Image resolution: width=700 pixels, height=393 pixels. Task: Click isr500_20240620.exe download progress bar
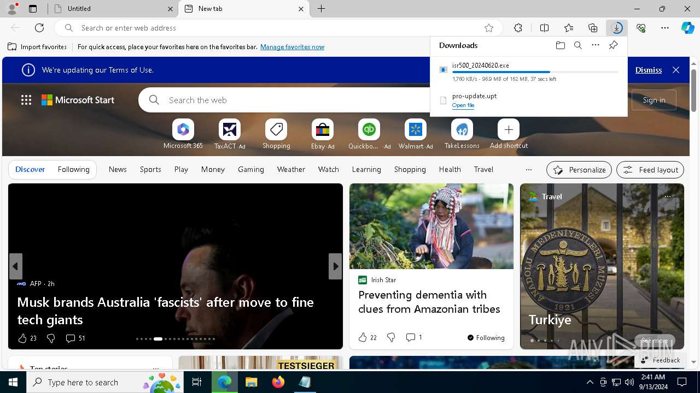535,72
